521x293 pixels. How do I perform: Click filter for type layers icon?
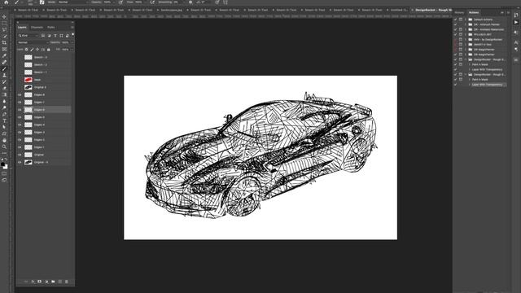[x=55, y=36]
